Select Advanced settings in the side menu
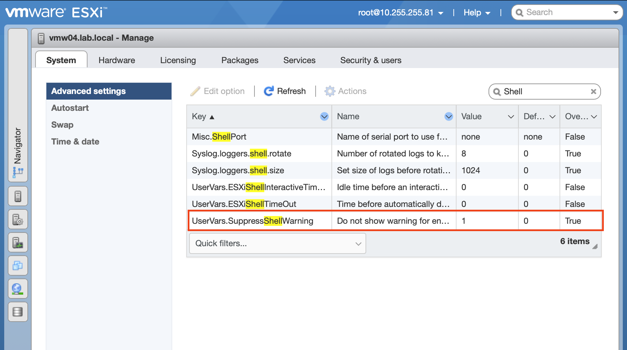627x350 pixels. (109, 91)
